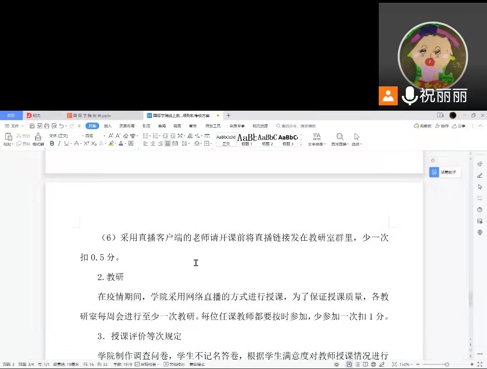Toggle underline formatting
The height and width of the screenshot is (369, 487).
(66, 143)
